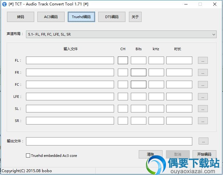Image resolution: width=223 pixels, height=175 pixels.
Task: Click the FC row 时长 duration field
Action: (179, 84)
